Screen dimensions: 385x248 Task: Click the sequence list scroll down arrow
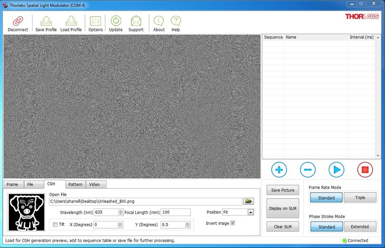point(378,156)
